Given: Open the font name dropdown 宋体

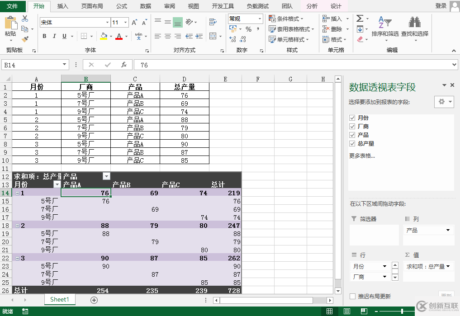Looking at the screenshot, I should pyautogui.click(x=107, y=22).
